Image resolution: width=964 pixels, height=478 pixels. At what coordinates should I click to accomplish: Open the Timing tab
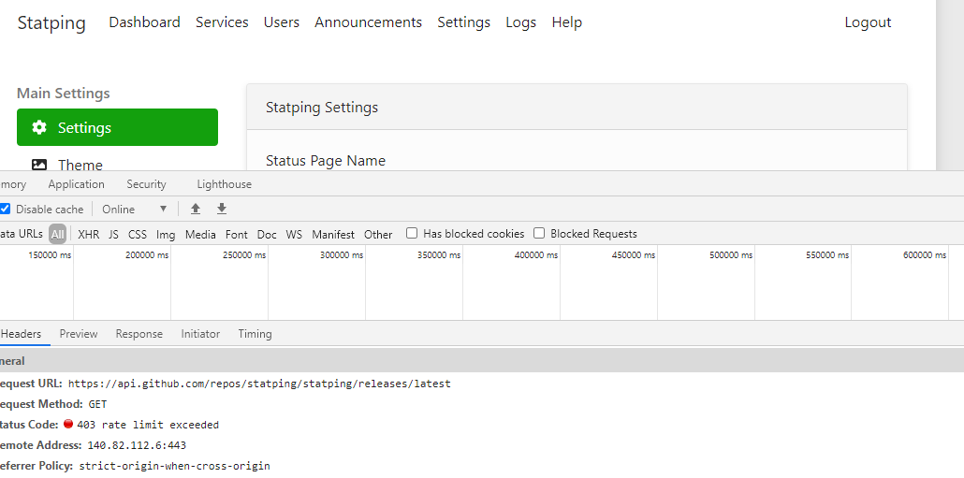tap(256, 334)
